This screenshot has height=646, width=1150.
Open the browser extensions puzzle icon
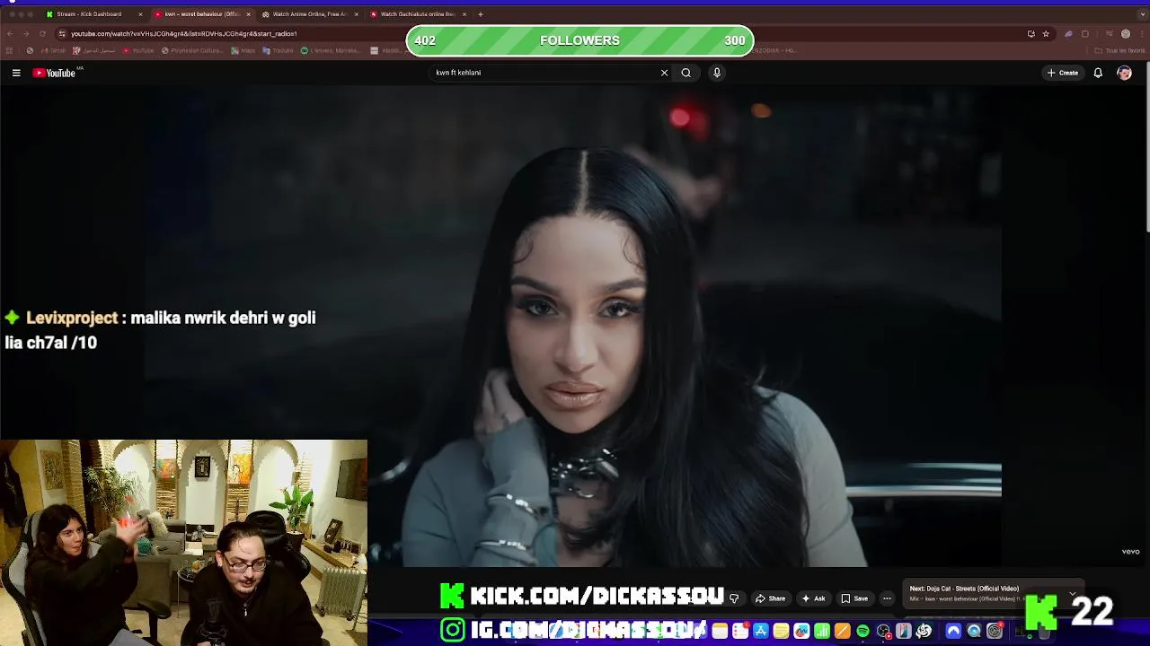(1085, 34)
